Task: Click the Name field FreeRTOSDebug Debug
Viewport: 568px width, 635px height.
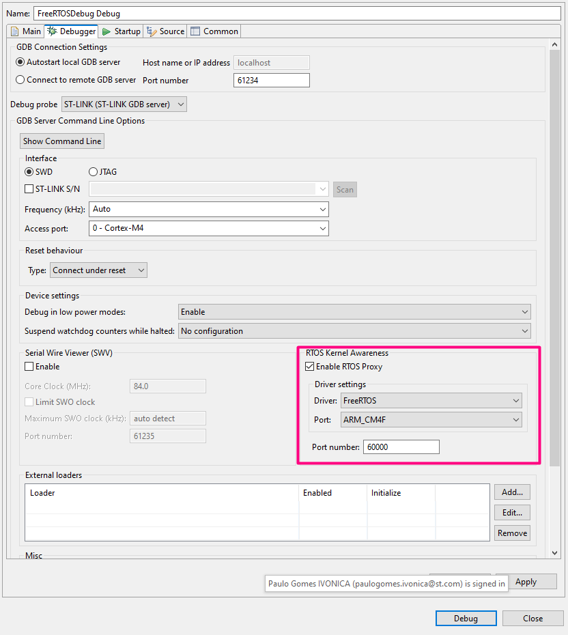Action: tap(297, 14)
